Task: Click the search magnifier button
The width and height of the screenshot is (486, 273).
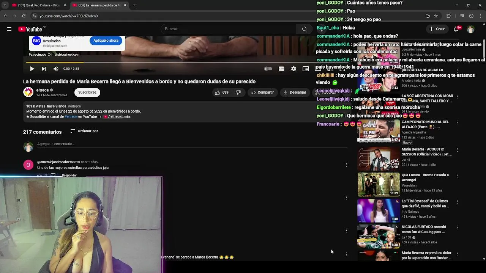Action: click(x=304, y=29)
